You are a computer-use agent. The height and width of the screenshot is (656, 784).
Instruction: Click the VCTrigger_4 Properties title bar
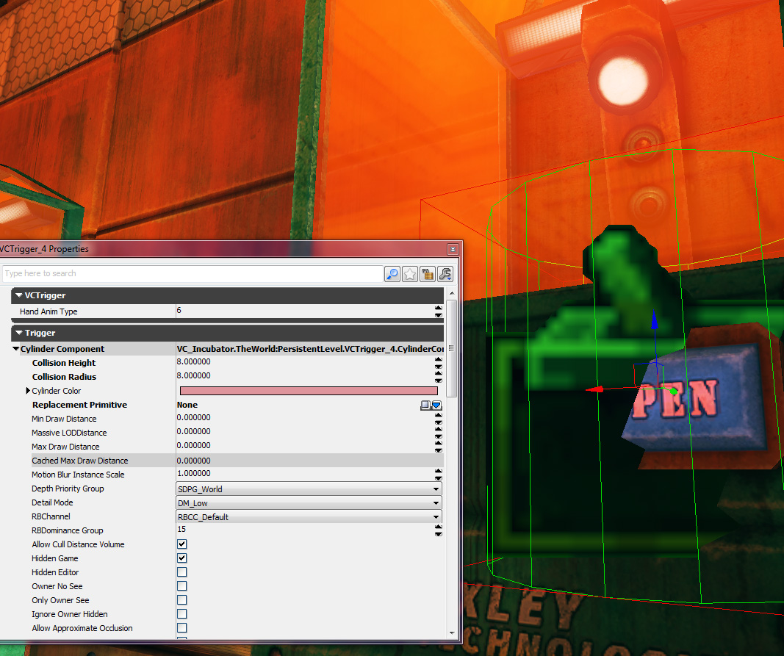pos(223,249)
